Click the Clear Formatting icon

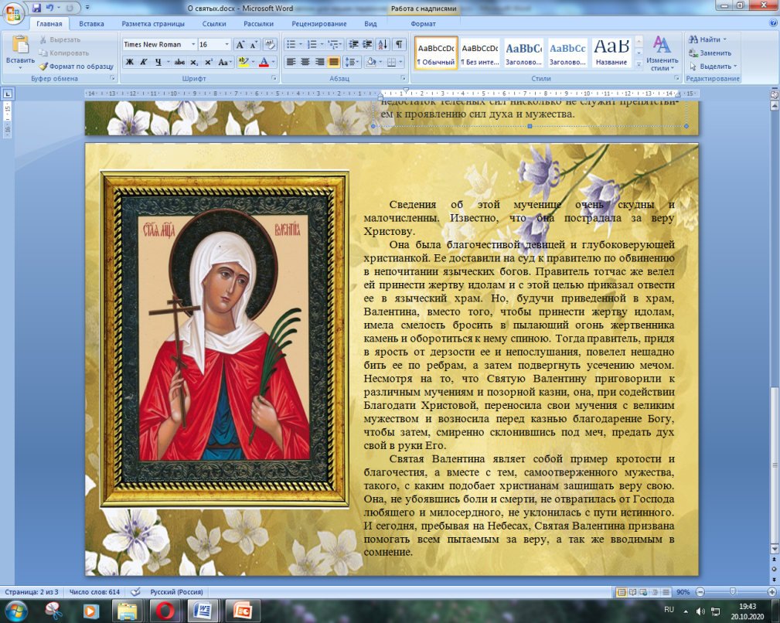(270, 45)
